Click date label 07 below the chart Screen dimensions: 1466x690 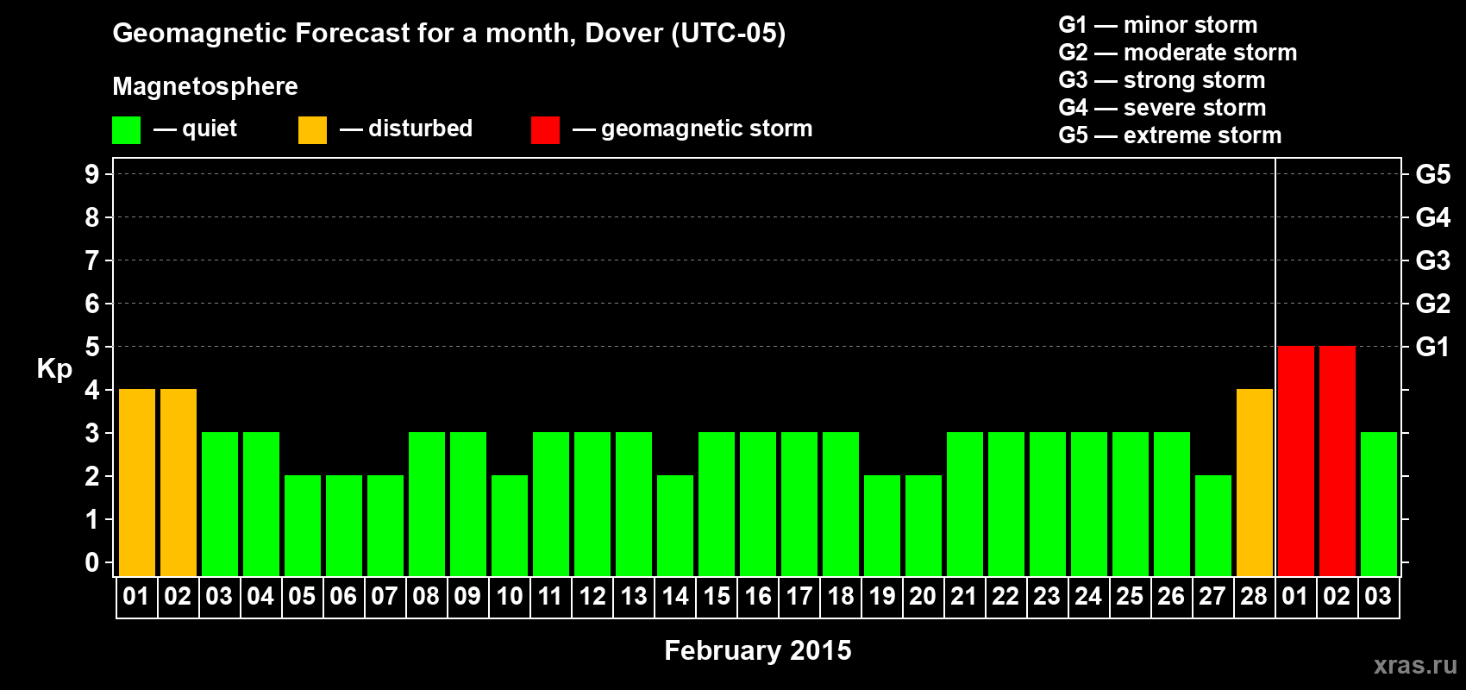pyautogui.click(x=385, y=597)
